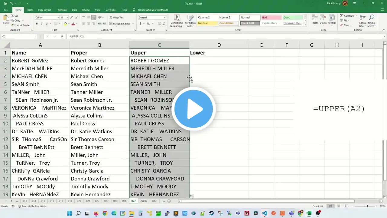Apply comma style number format
This screenshot has width=387, height=218.
[153, 24]
